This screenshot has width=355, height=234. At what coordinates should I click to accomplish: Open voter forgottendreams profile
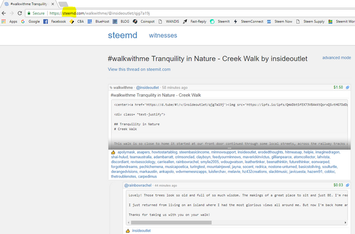(x=124, y=167)
